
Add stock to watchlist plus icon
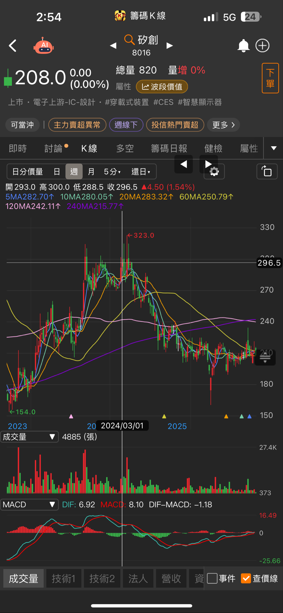(x=262, y=46)
